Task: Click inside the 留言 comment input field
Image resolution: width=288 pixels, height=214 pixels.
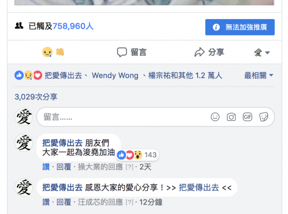Action: [123, 117]
